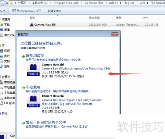Click the Program Files (x86) breadcrumb

click(66, 3)
